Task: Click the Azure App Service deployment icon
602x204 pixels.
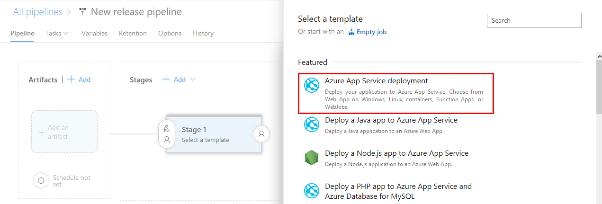Action: (312, 85)
